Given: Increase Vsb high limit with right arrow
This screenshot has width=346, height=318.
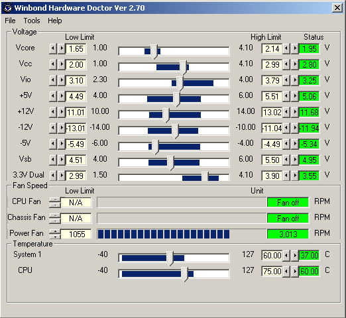Looking at the screenshot, I should coord(295,160).
